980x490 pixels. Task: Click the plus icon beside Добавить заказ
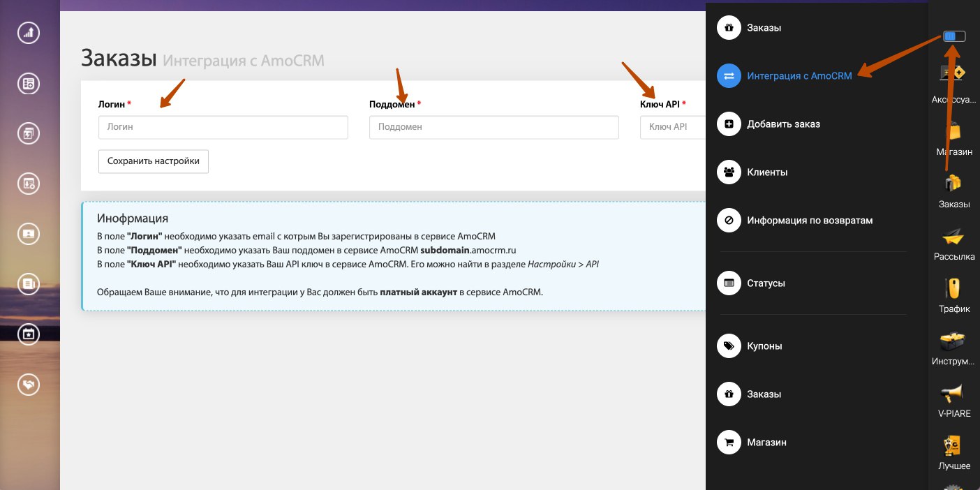[x=729, y=124]
